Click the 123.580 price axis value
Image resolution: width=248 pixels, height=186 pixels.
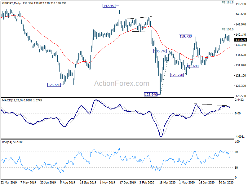click(241, 96)
